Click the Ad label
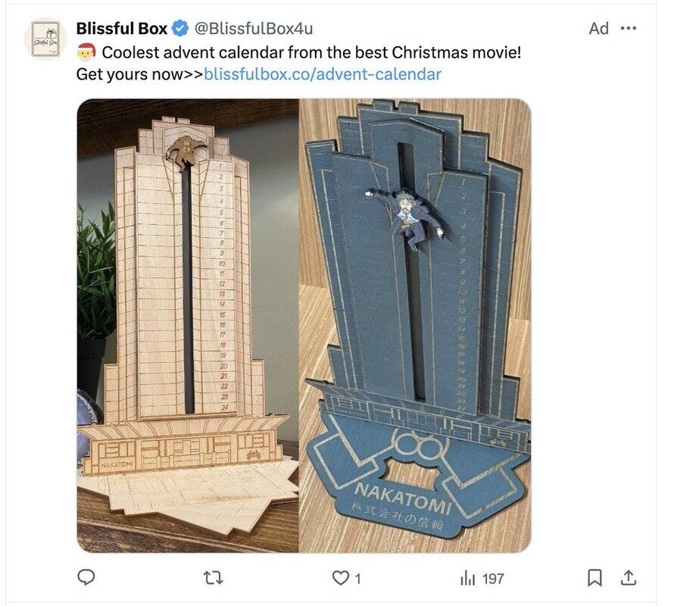This screenshot has height=606, width=677. 598,29
